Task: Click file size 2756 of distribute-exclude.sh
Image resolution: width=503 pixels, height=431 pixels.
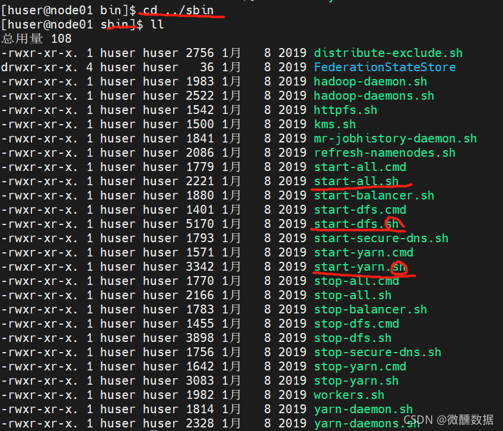Action: pyautogui.click(x=200, y=53)
